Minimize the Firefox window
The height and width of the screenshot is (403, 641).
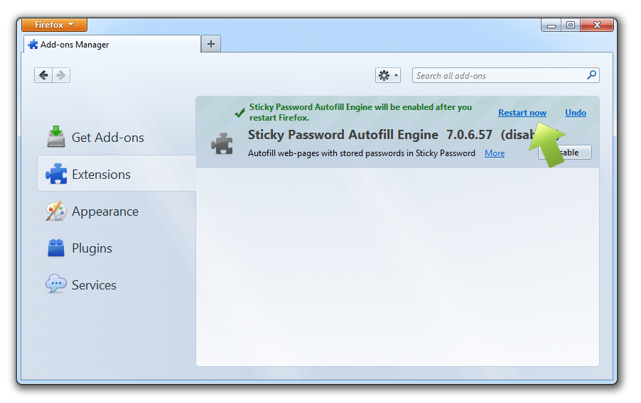(x=551, y=26)
